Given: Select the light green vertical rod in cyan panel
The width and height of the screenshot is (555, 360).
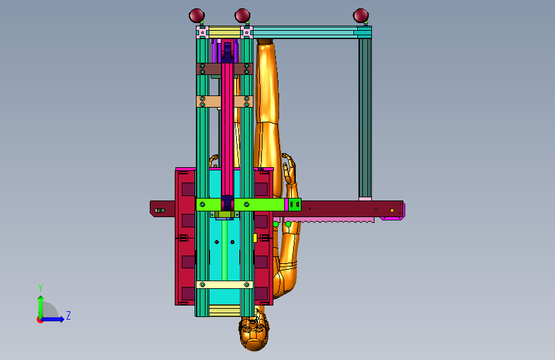Looking at the screenshot, I should pyautogui.click(x=225, y=250).
